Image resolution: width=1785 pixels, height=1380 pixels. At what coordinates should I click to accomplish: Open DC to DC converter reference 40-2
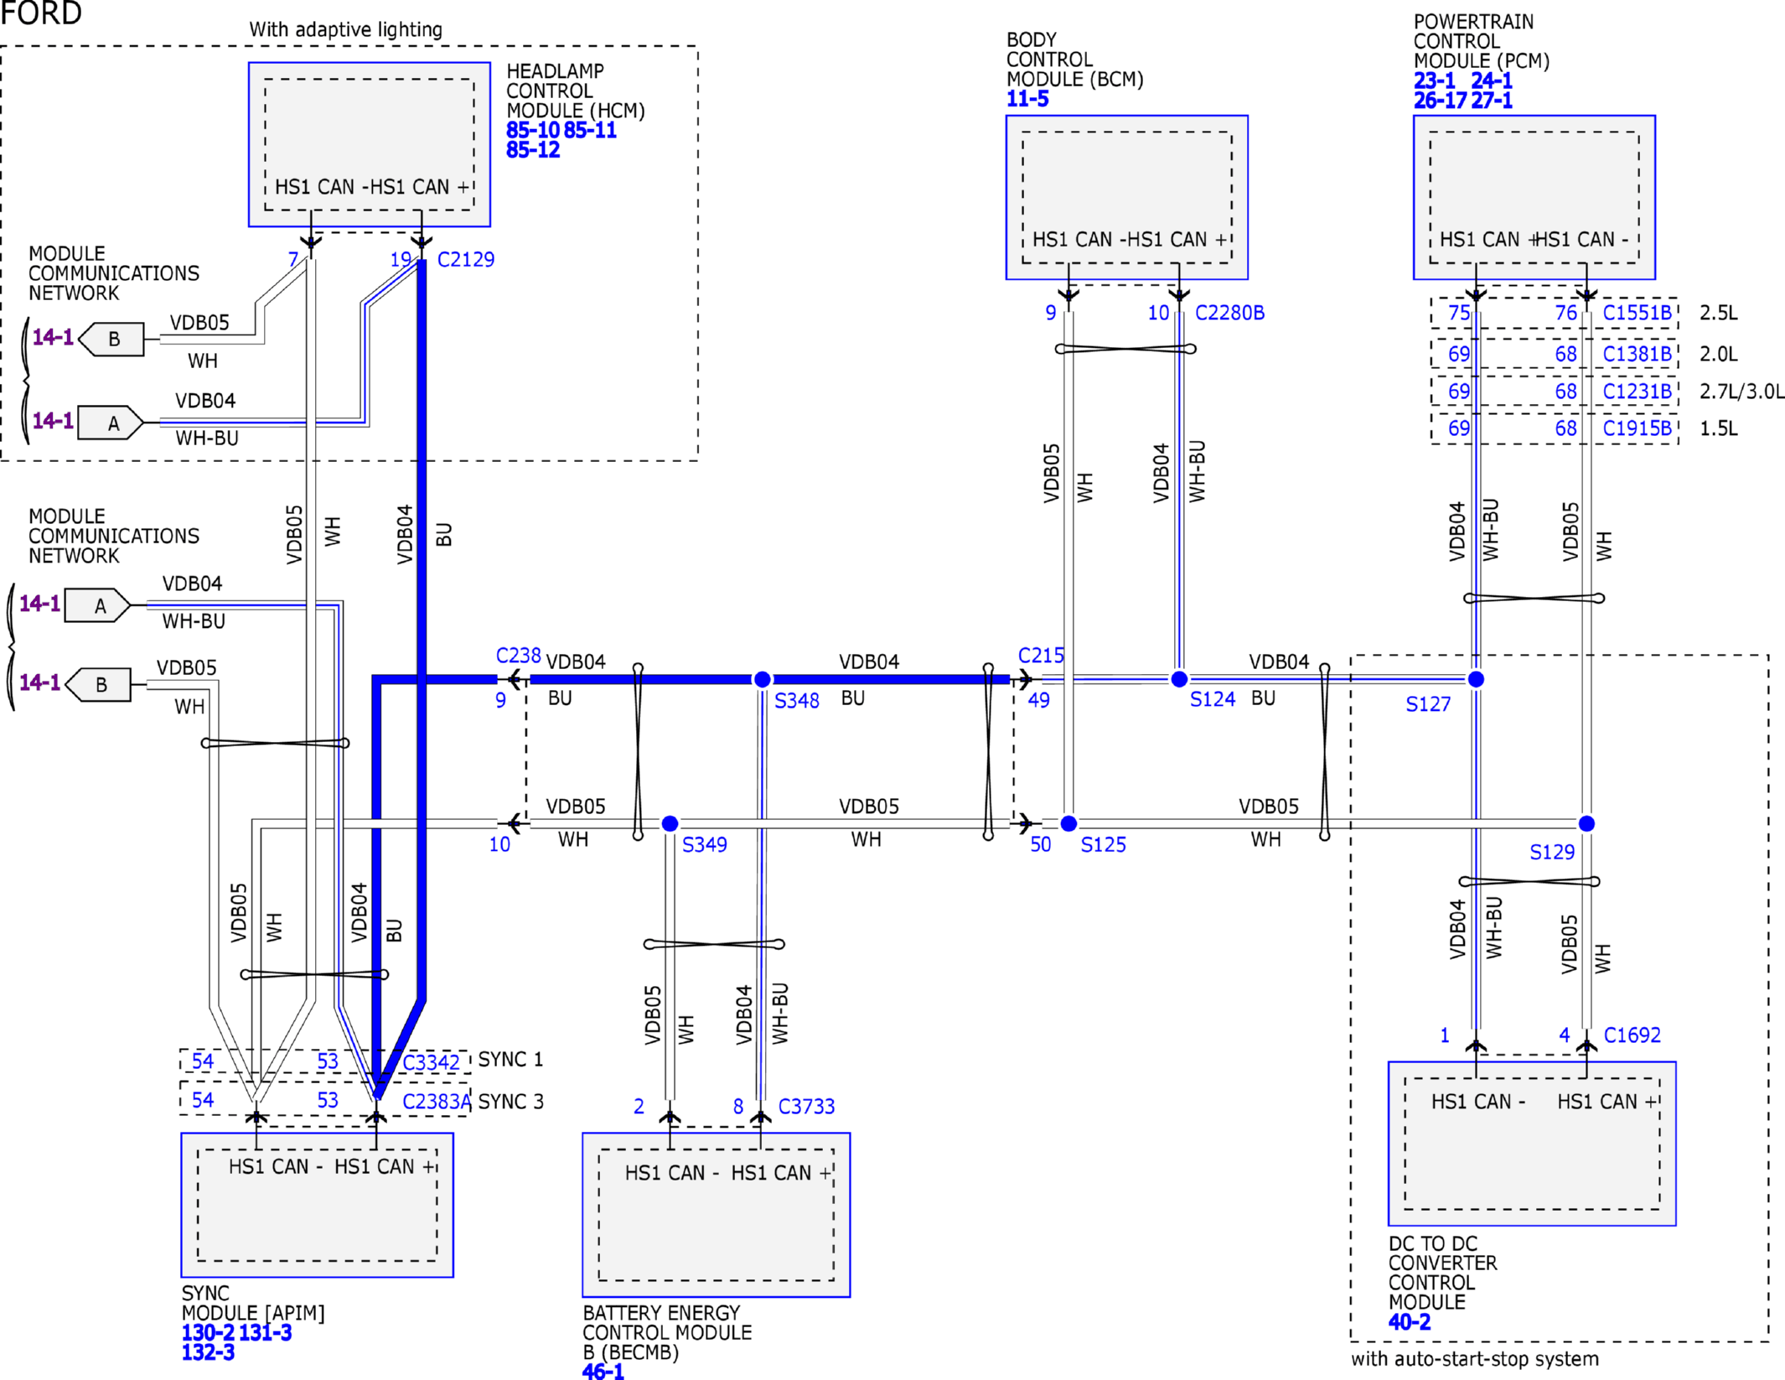click(1410, 1322)
